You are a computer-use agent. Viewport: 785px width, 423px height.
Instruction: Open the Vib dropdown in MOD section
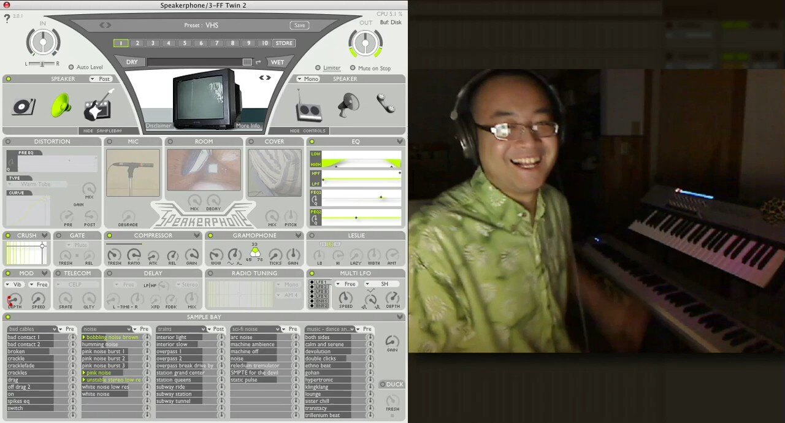coord(15,284)
